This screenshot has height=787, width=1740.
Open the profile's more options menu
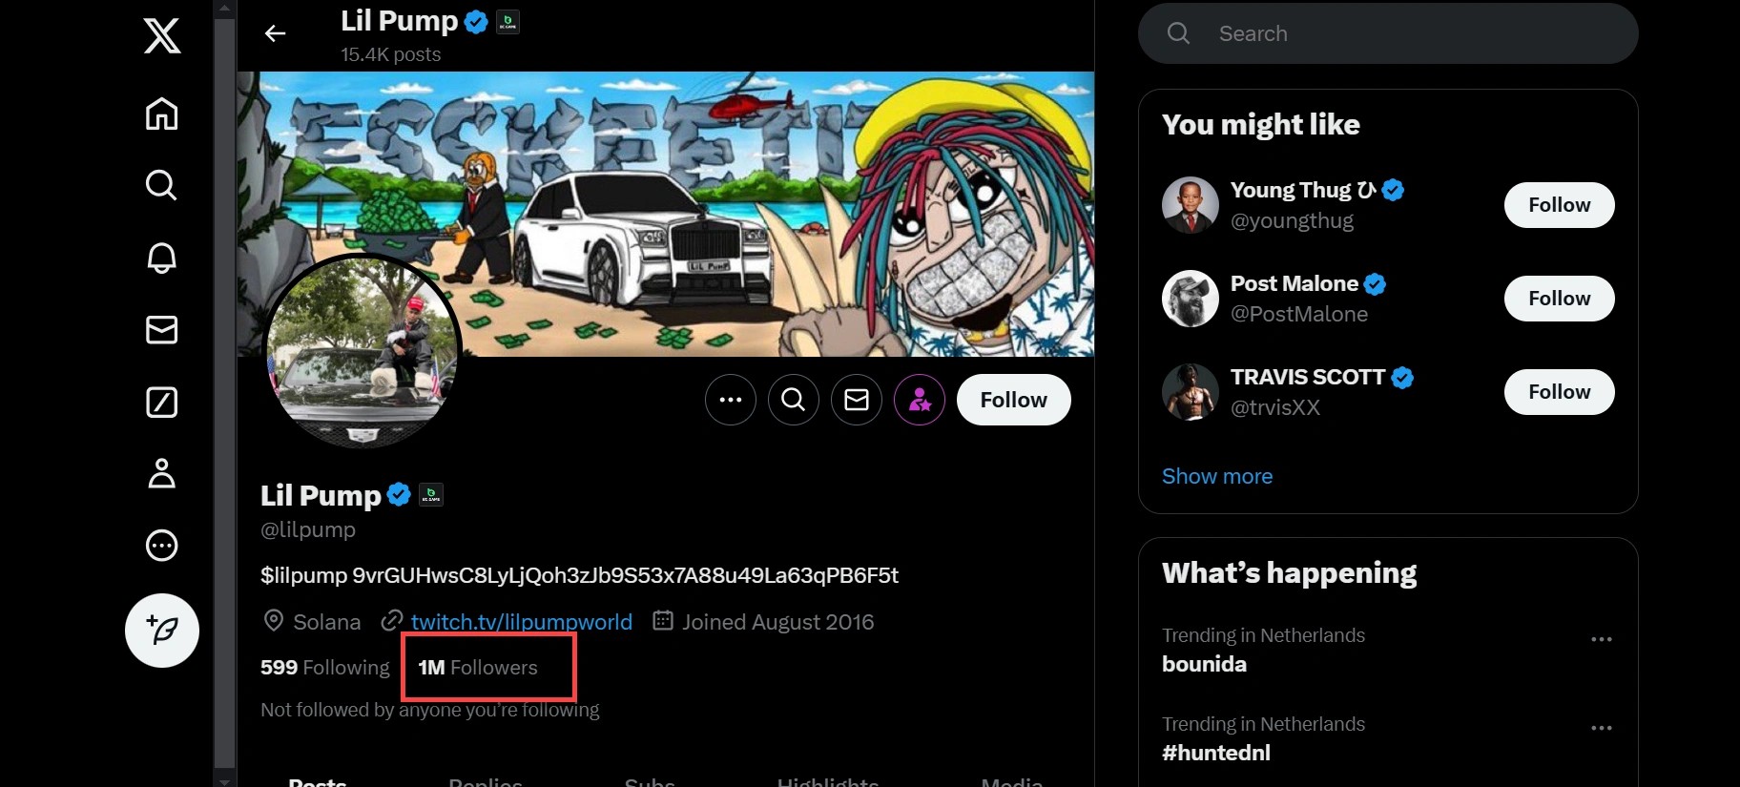pos(730,400)
